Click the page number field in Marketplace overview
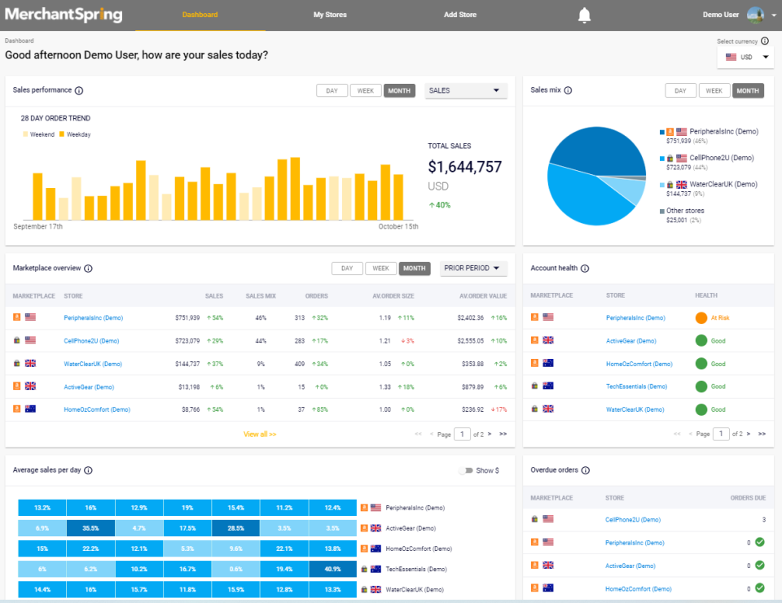The image size is (782, 603). pos(462,434)
